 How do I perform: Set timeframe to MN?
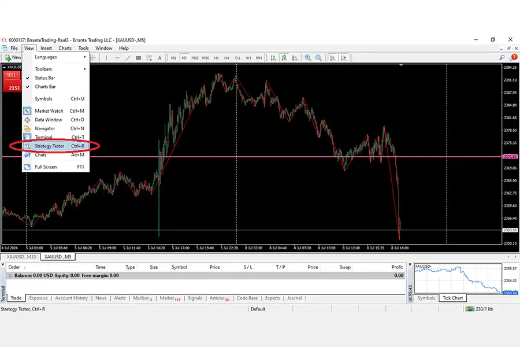pyautogui.click(x=259, y=58)
